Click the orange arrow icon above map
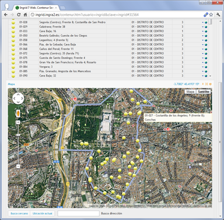The image size is (224, 220). click(203, 84)
